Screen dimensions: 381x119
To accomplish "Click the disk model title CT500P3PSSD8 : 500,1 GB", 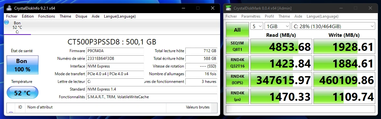I will coord(112,42).
